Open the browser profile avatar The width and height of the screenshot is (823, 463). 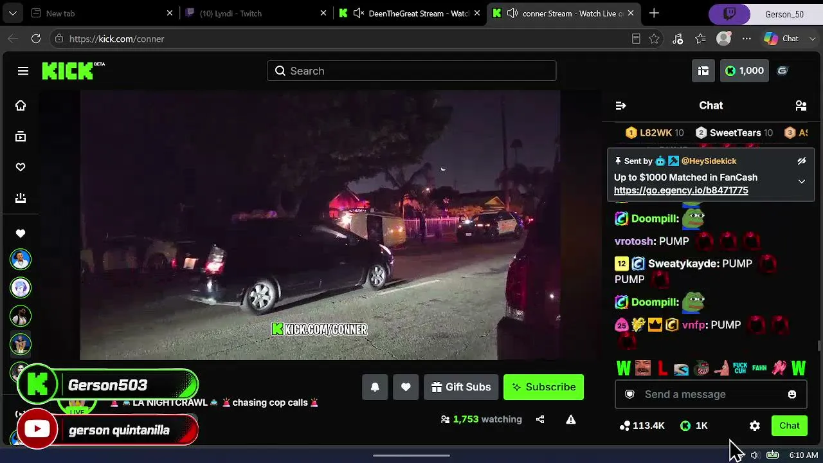point(723,39)
